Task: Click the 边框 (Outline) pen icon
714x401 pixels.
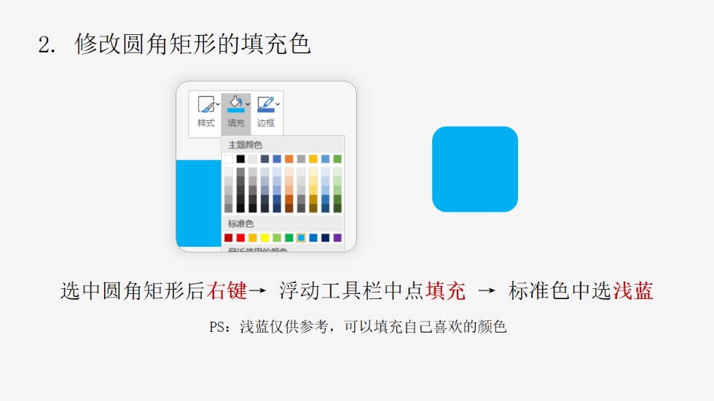Action: pyautogui.click(x=265, y=104)
